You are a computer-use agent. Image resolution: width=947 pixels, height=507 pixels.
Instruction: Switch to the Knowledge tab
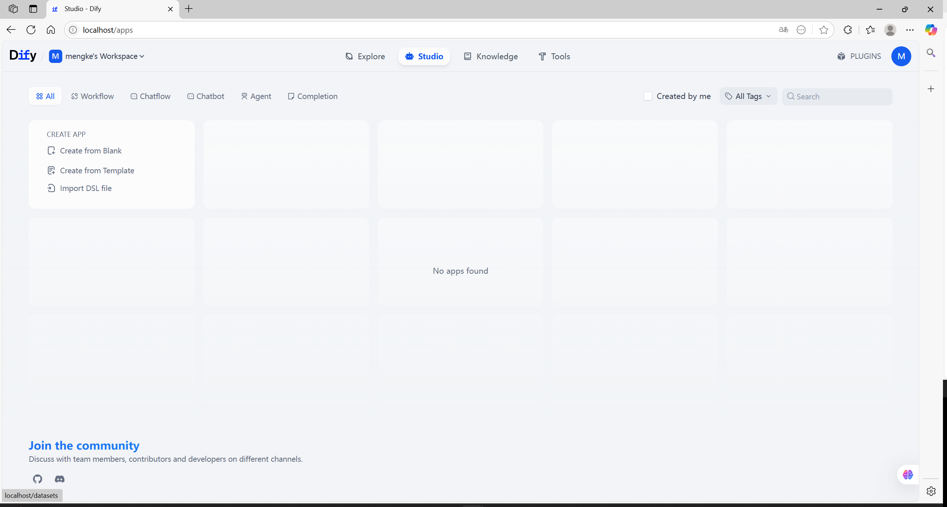(491, 56)
